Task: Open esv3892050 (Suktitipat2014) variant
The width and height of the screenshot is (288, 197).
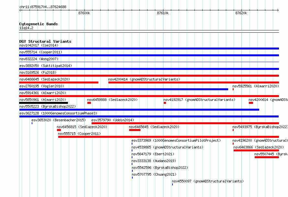Action: tap(46, 66)
